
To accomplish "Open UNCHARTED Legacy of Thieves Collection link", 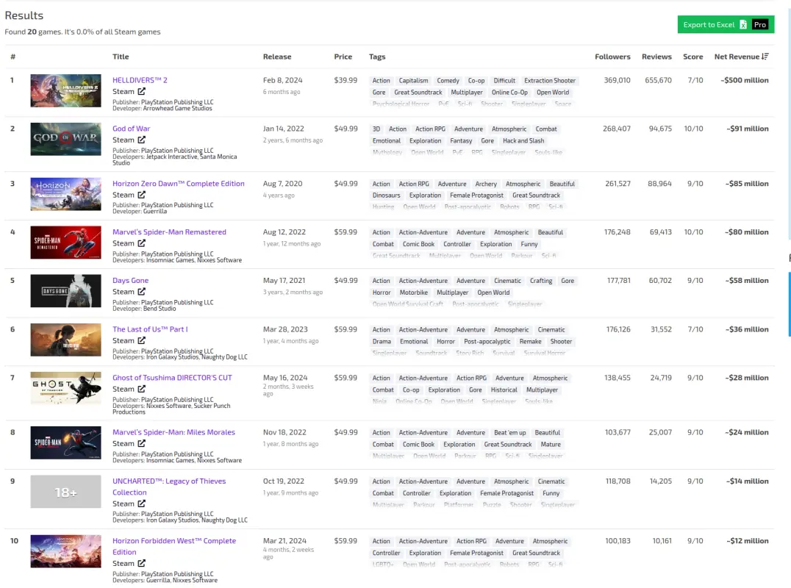I will click(x=169, y=487).
